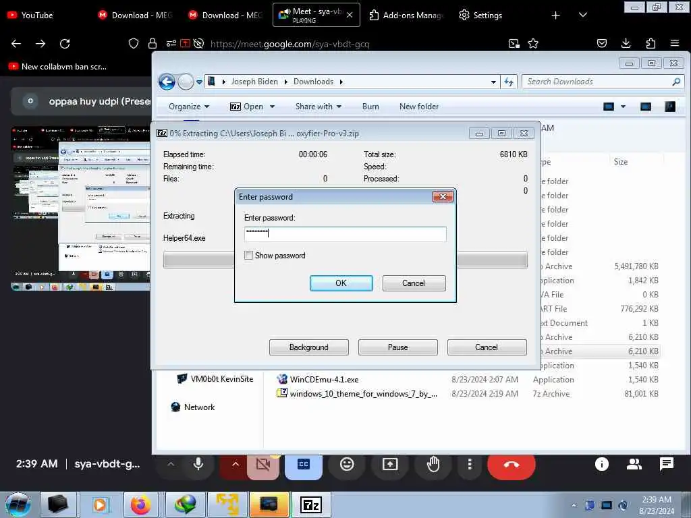The height and width of the screenshot is (518, 691).
Task: Close the Meet tab
Action: coord(350,15)
